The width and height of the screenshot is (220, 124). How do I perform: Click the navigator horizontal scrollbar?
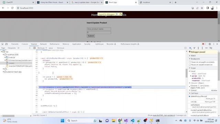coord(8,116)
